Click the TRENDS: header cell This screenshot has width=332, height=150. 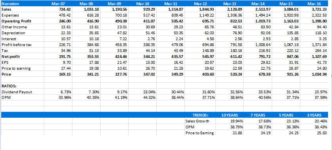point(200,115)
